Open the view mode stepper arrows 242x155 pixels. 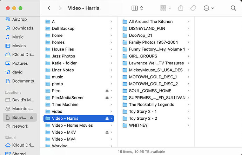(142, 8)
